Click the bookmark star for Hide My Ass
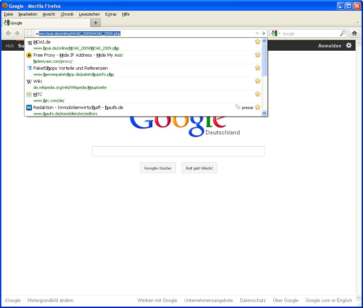This screenshot has height=308, width=363. (258, 55)
